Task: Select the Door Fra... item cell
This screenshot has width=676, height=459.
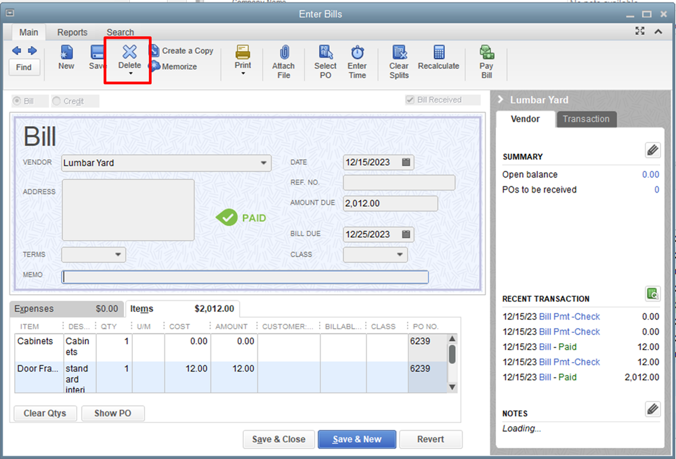Action: point(39,377)
